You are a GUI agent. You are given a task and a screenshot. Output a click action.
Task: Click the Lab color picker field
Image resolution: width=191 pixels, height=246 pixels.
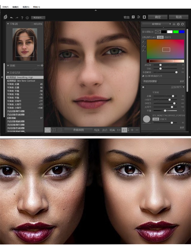[165, 49]
